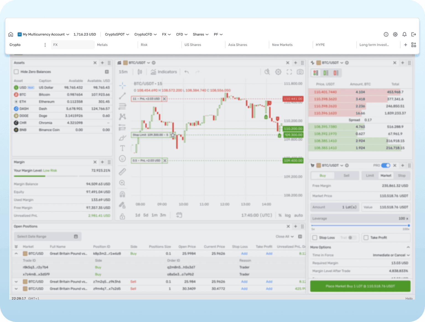Screen dimensions: 425x322
Task: Open CFD dropdown menu
Action: (182, 34)
